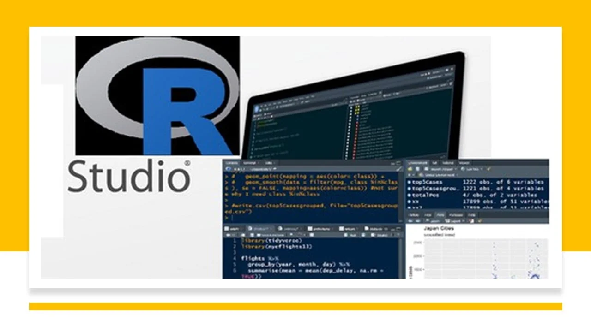
Task: Clear environment objects with broom icon
Action: click(488, 169)
